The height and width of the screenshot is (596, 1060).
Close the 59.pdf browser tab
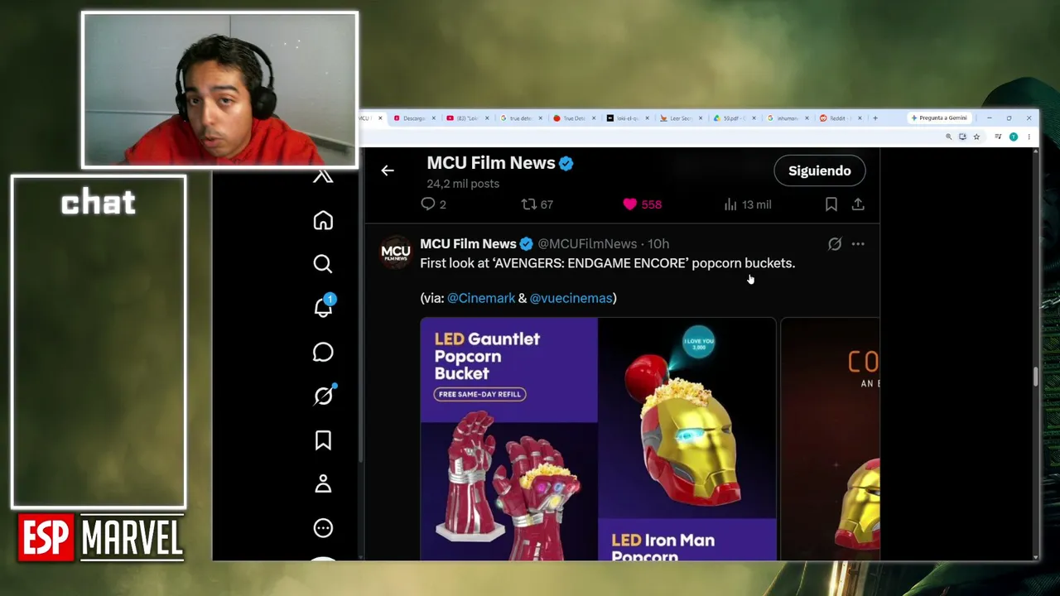(754, 118)
